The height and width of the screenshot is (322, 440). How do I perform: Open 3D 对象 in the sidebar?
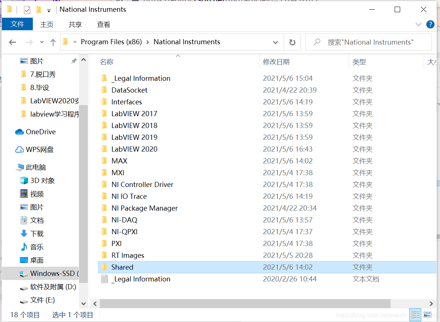click(42, 180)
